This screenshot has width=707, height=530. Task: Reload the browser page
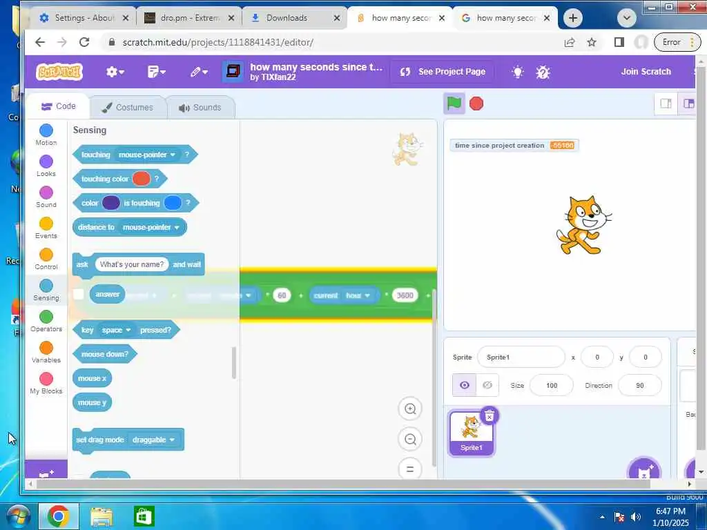84,42
